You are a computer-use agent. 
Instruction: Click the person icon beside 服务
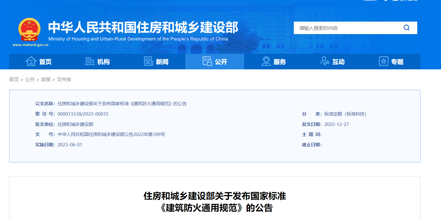tap(266, 61)
